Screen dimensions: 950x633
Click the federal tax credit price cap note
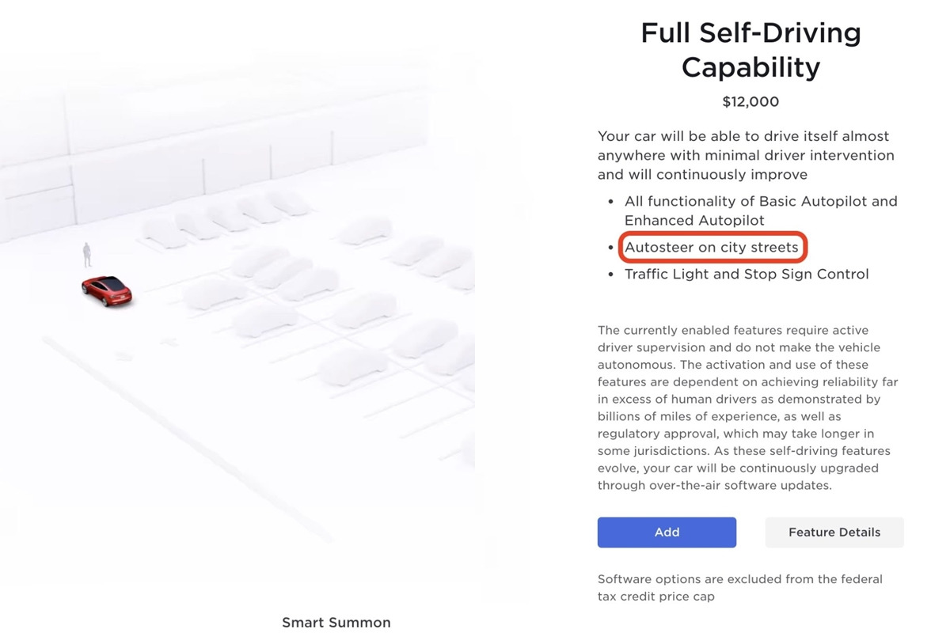[x=739, y=588]
